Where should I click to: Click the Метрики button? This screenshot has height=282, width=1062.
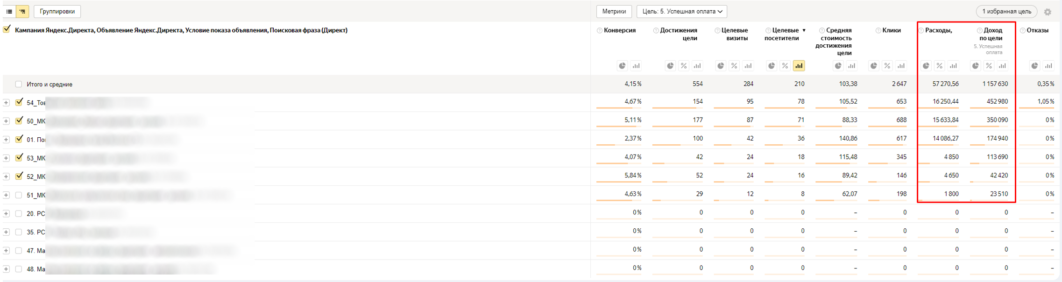click(x=614, y=12)
